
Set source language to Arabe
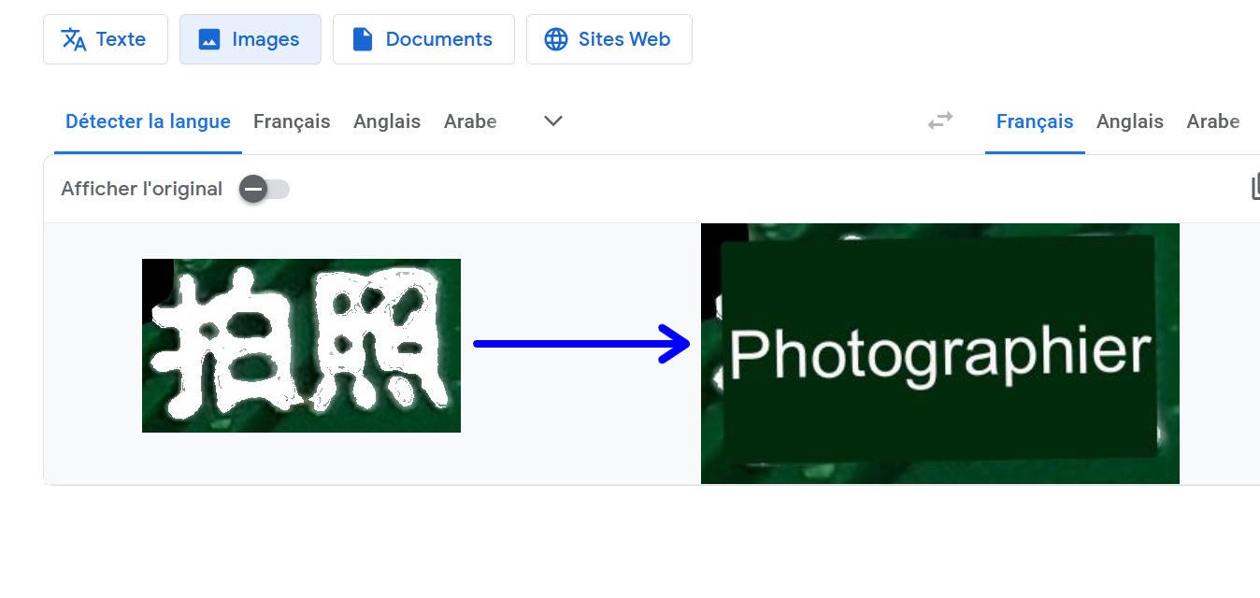[x=470, y=121]
